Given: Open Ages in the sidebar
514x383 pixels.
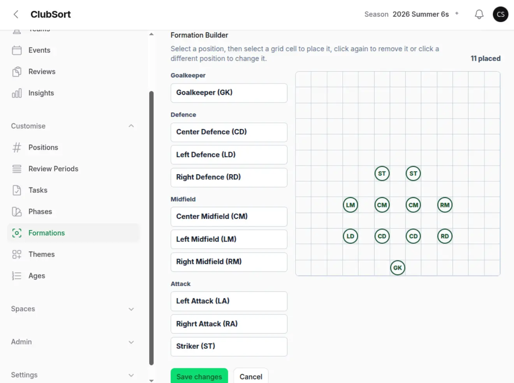Looking at the screenshot, I should 37,276.
